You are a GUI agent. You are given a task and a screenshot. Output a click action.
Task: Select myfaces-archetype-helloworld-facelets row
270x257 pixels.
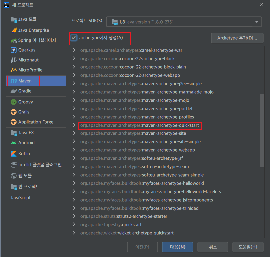(167, 191)
